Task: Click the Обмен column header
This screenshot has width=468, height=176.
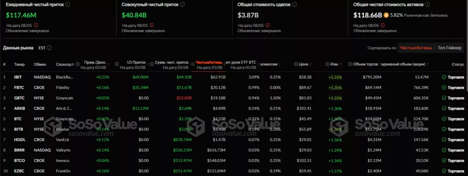Action: pyautogui.click(x=40, y=64)
